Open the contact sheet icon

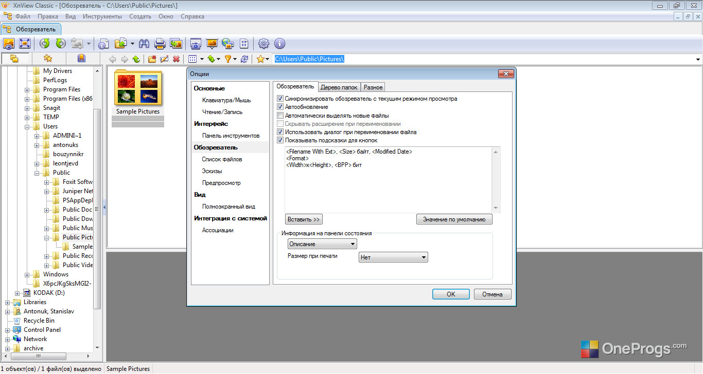point(244,43)
